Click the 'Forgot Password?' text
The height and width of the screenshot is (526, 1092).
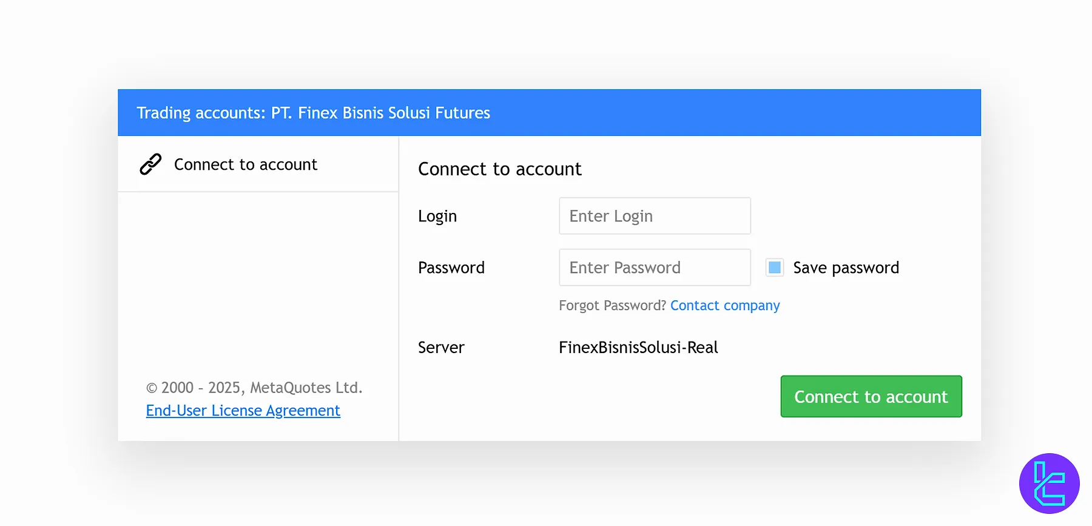click(x=612, y=305)
